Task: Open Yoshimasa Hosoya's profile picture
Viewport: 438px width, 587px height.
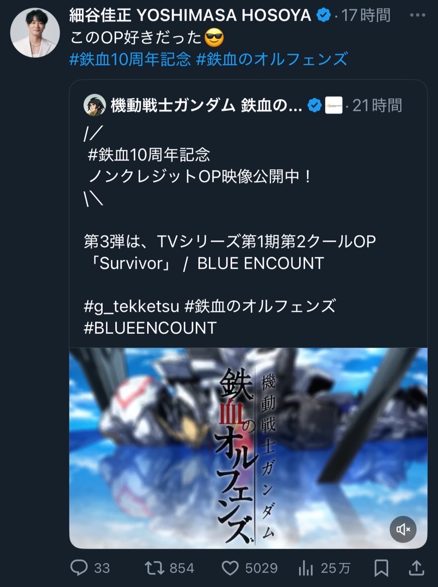Action: (x=35, y=33)
